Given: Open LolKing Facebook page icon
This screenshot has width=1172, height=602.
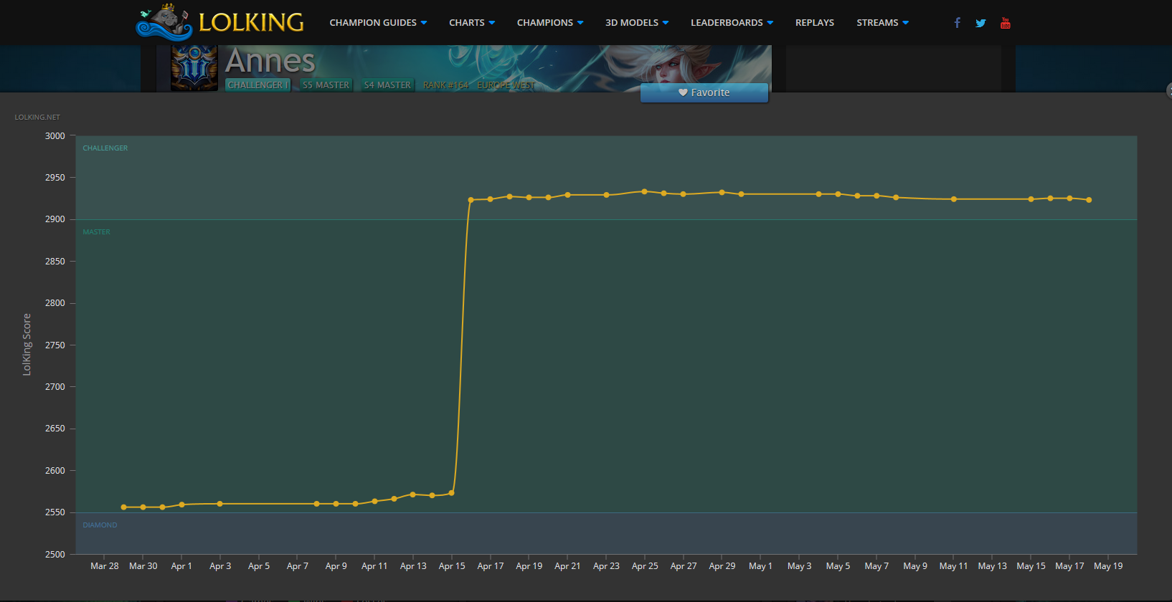Looking at the screenshot, I should pos(957,23).
